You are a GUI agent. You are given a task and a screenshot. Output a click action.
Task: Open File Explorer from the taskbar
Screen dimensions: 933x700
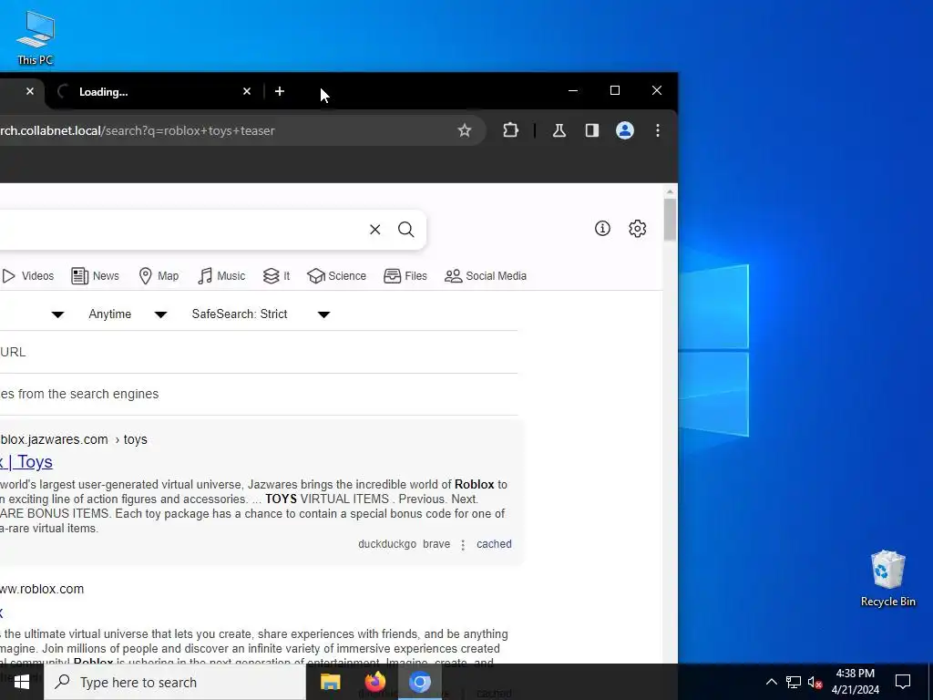330,682
